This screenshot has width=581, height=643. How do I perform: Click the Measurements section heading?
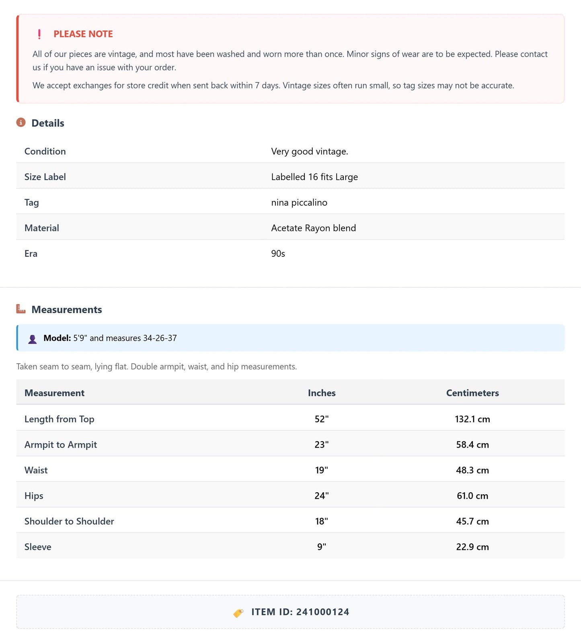pos(67,309)
